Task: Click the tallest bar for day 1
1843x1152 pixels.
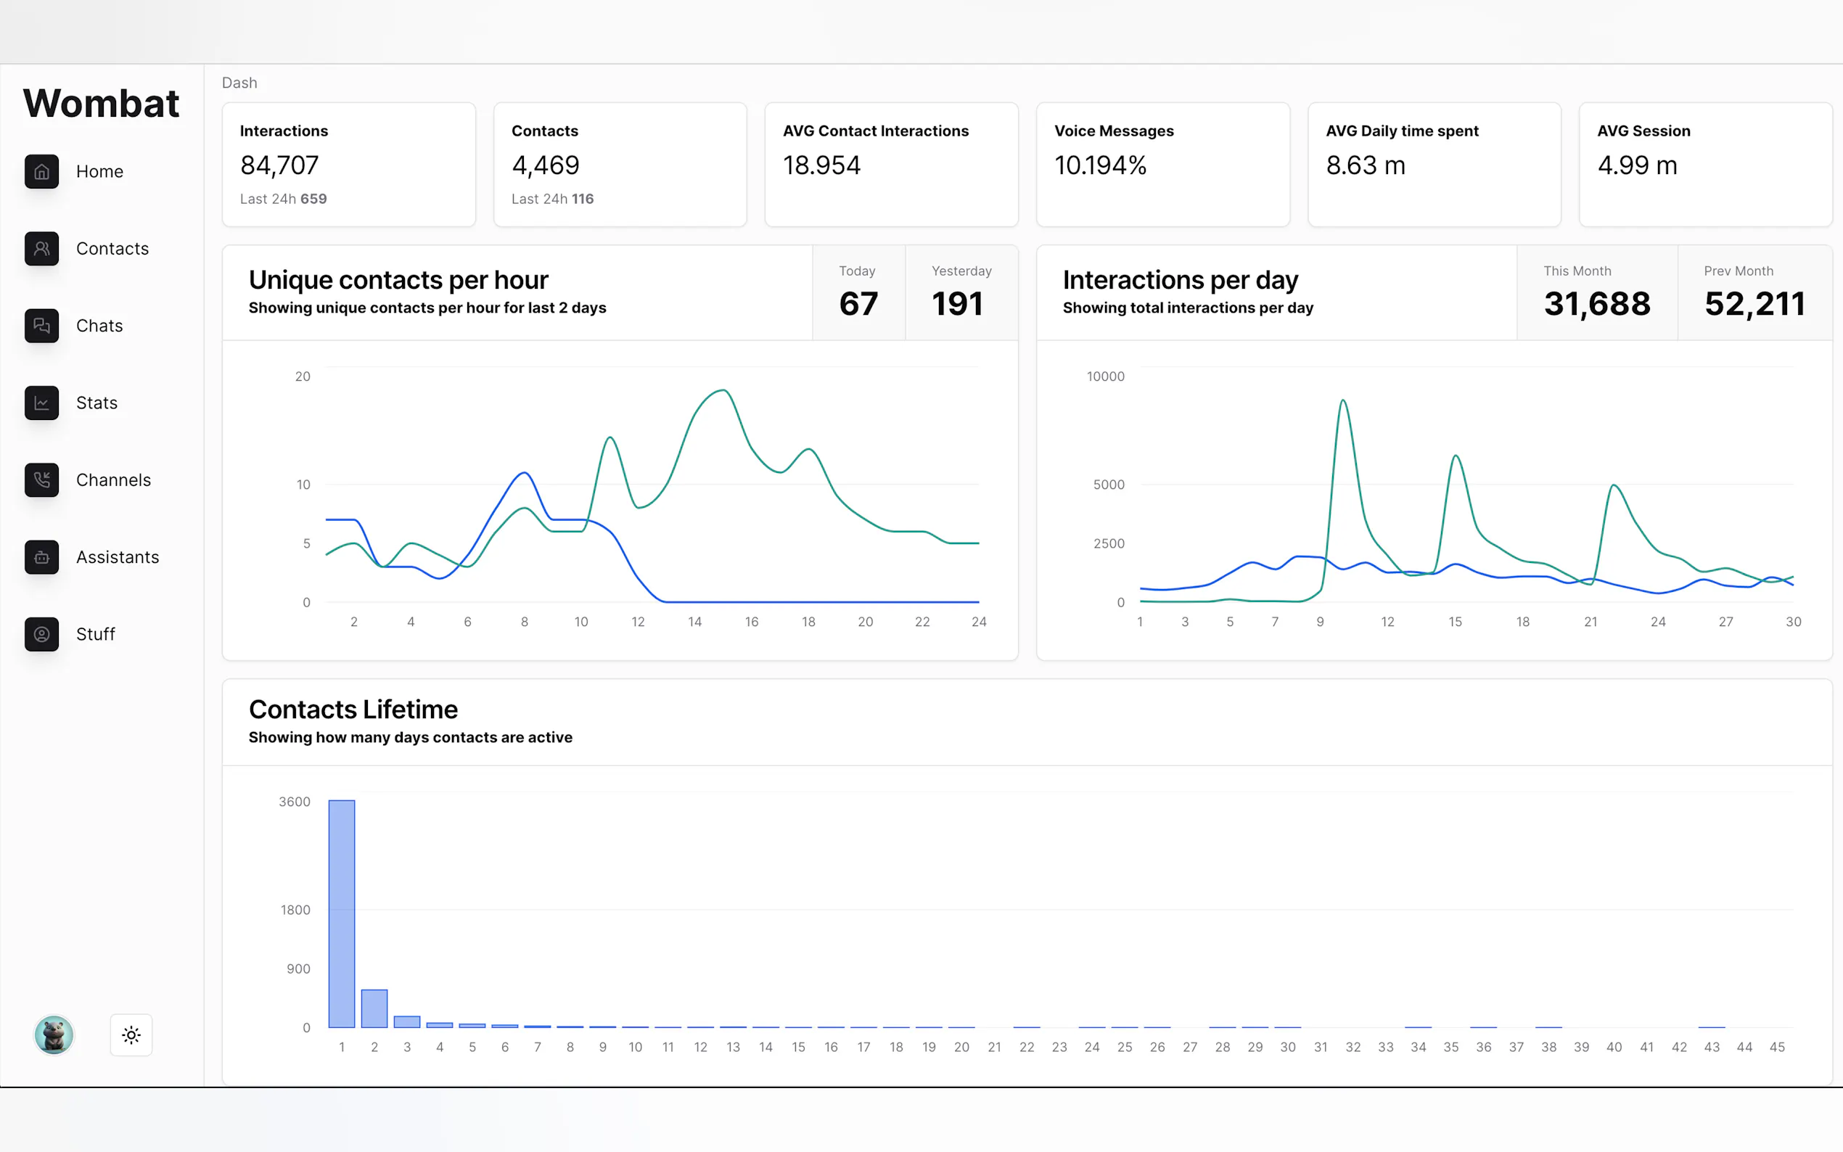Action: pos(341,913)
